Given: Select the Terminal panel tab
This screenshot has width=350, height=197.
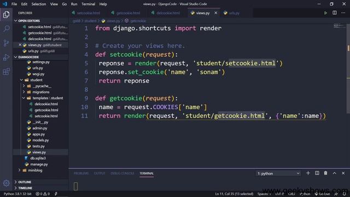Looking at the screenshot, I should coord(147,173).
